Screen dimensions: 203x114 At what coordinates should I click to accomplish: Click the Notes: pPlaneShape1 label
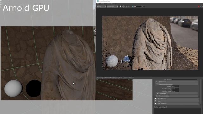(x=160, y=107)
